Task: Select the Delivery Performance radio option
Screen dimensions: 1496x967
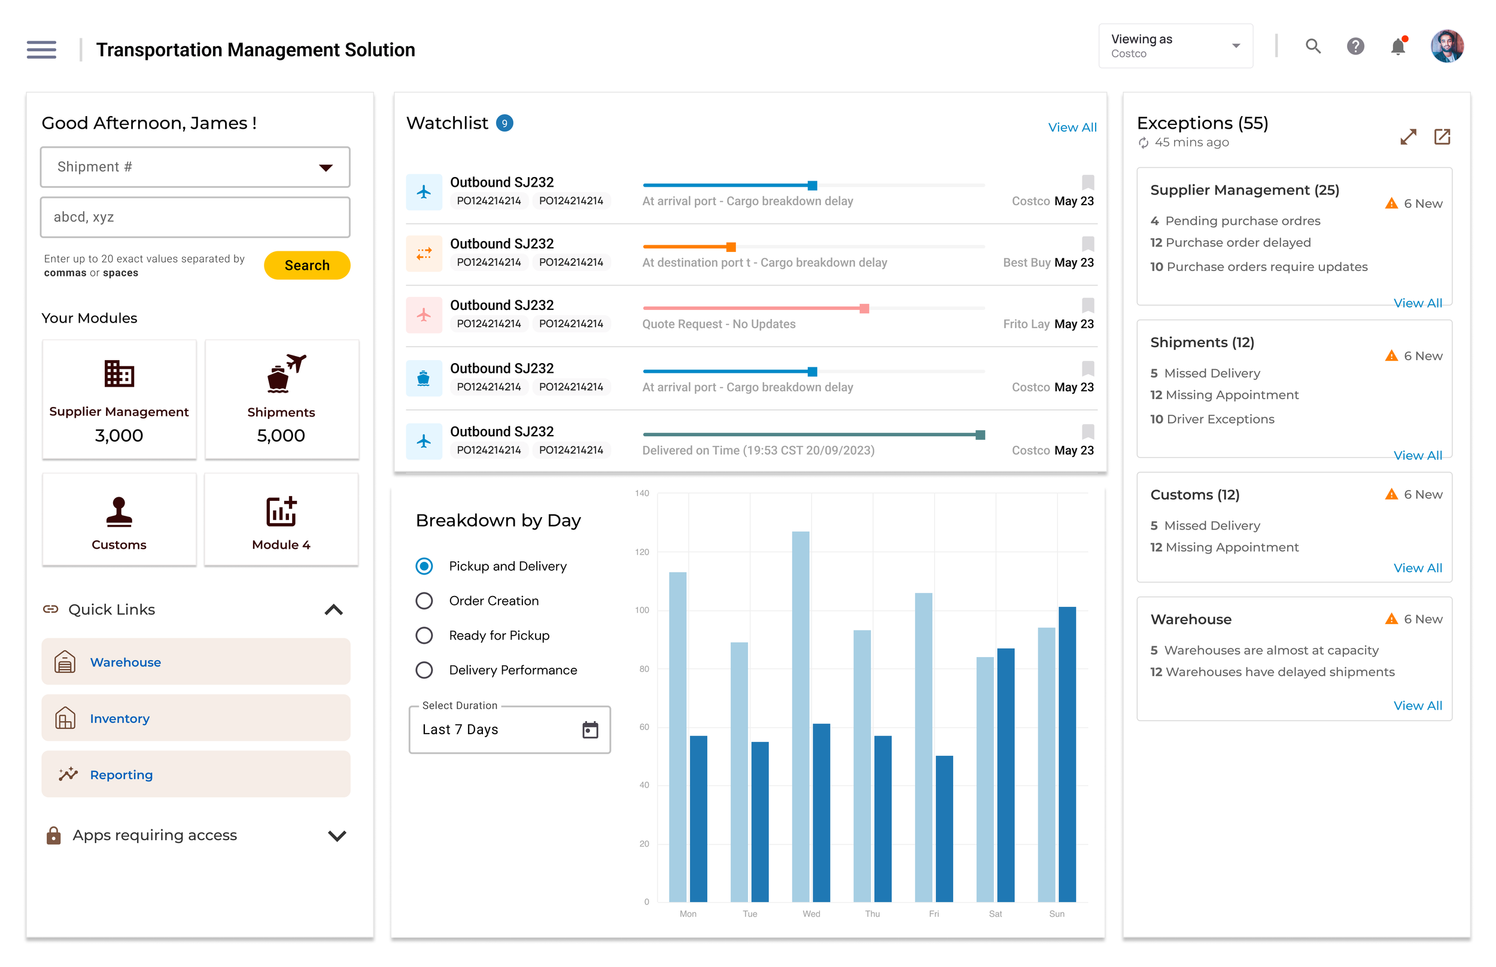Action: 424,670
